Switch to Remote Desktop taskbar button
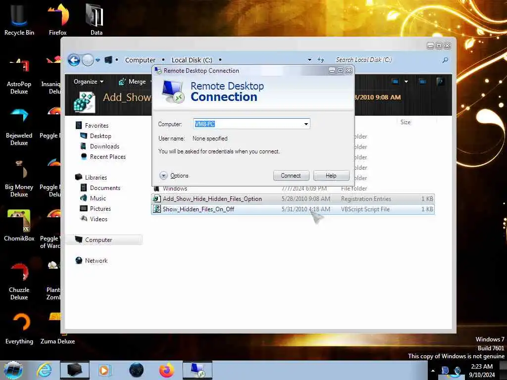Image resolution: width=507 pixels, height=380 pixels. coord(198,370)
